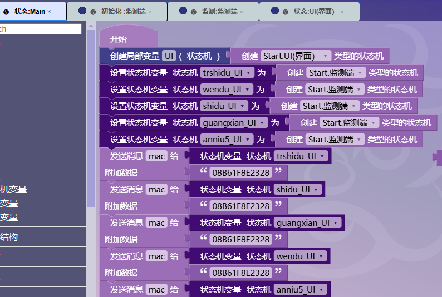Click mac field in anniu5_UI send block
The height and width of the screenshot is (297, 442).
(x=156, y=289)
